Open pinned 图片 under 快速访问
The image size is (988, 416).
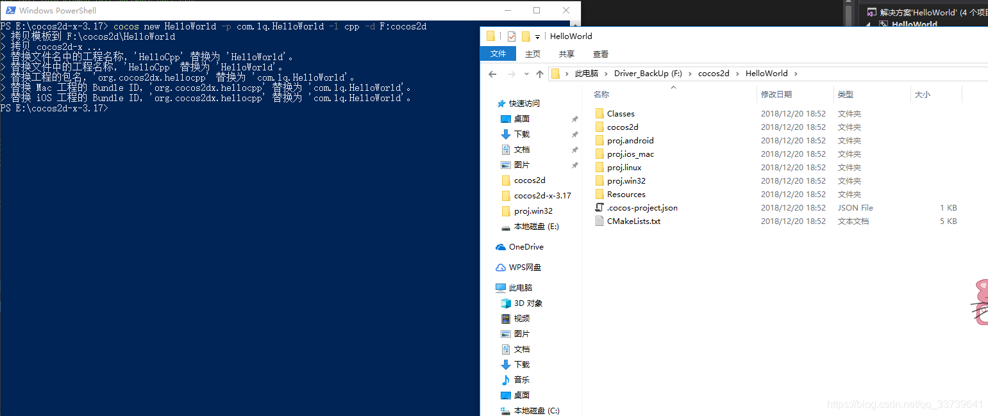[522, 164]
